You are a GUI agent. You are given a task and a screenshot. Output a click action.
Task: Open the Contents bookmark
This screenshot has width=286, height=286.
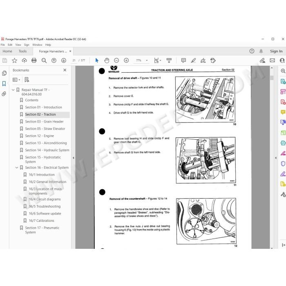point(32,100)
